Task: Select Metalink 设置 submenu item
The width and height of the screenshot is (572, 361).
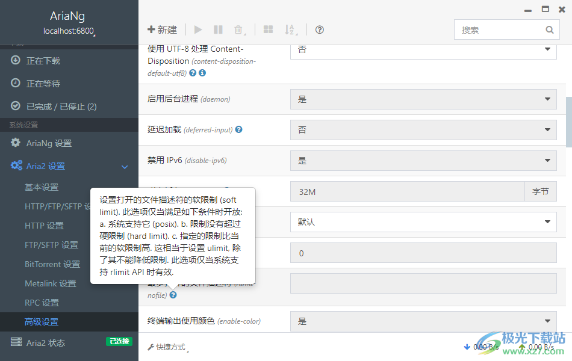Action: tap(51, 283)
